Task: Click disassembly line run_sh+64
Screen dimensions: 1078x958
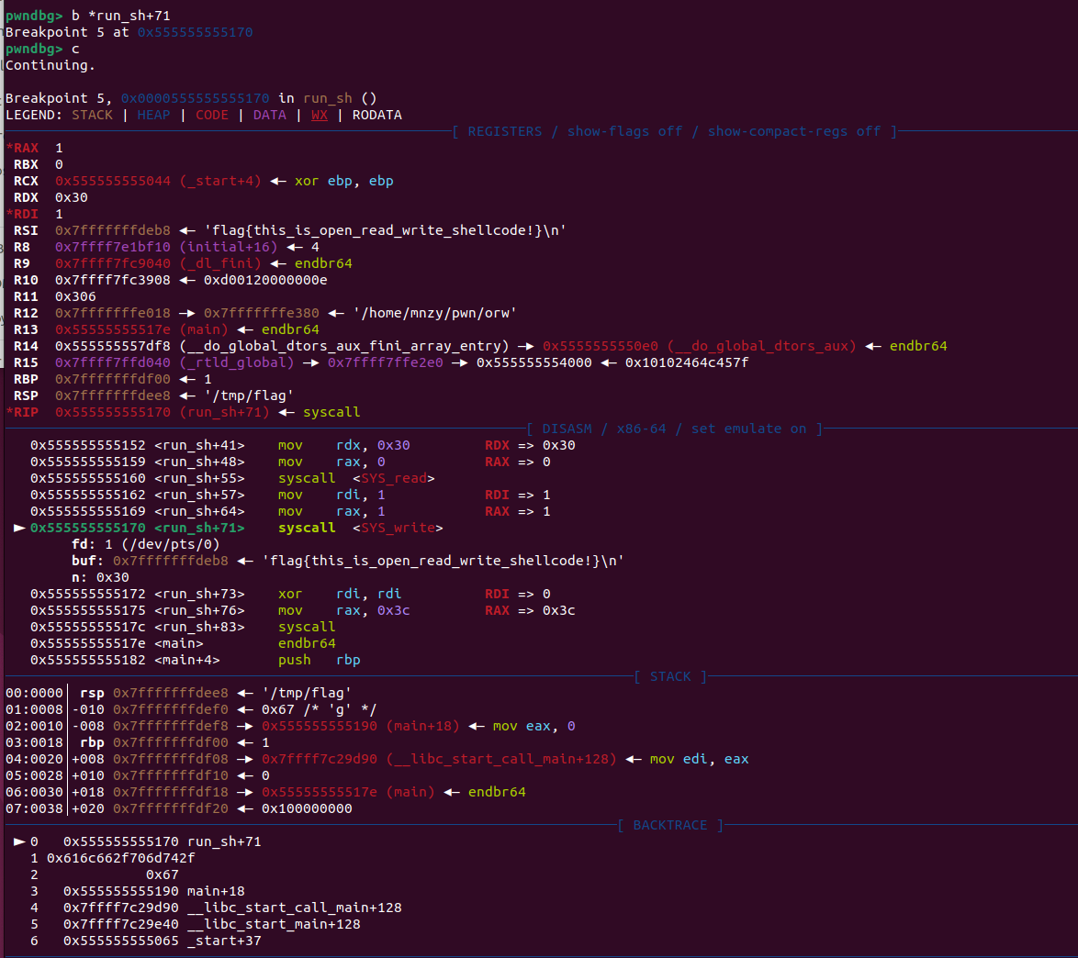Action: (290, 510)
